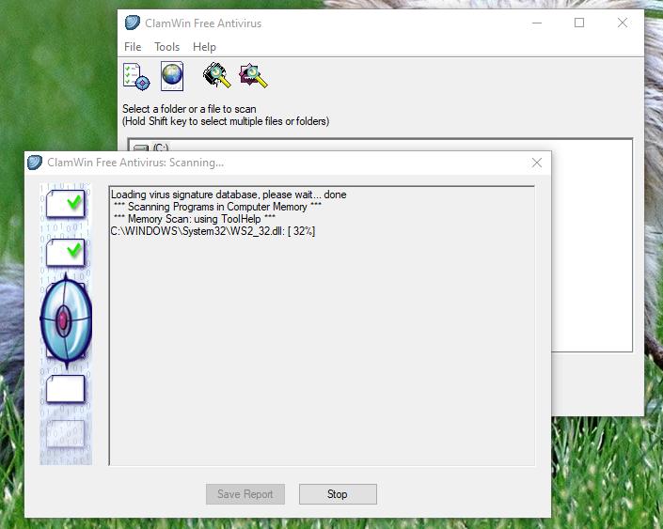Click the 'Scanning Programs in Computer Memory' line
The height and width of the screenshot is (529, 663).
(218, 207)
